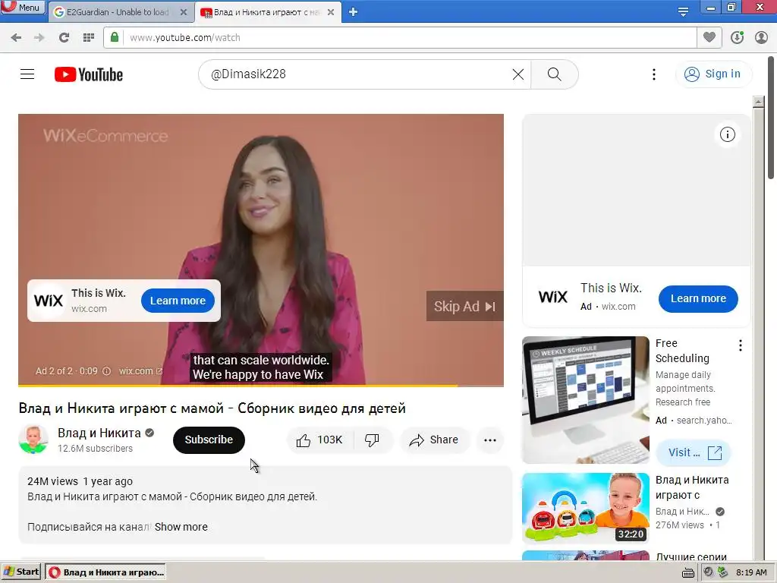Open the on-screen keyboard tray icon

[x=687, y=573]
